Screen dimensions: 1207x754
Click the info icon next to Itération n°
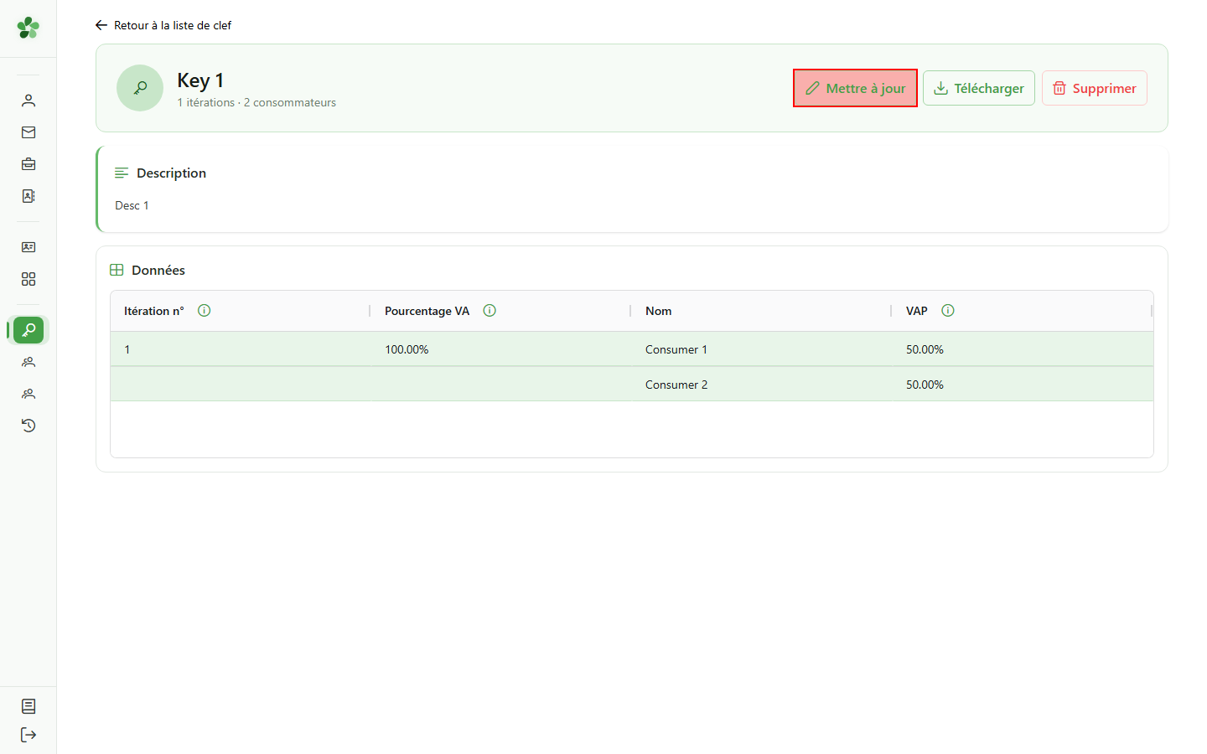pos(204,311)
